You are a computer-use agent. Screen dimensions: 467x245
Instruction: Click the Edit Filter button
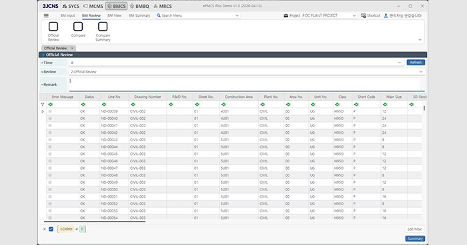(x=414, y=229)
